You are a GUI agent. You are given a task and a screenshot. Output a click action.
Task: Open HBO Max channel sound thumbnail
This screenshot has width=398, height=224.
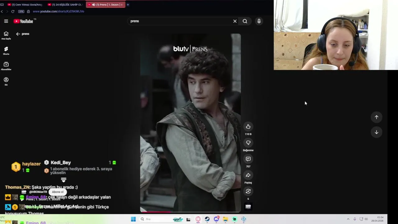coord(248,206)
